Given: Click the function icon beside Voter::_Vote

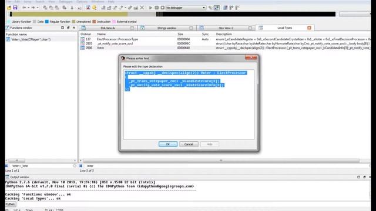Looking at the screenshot, I should (x=8, y=39).
